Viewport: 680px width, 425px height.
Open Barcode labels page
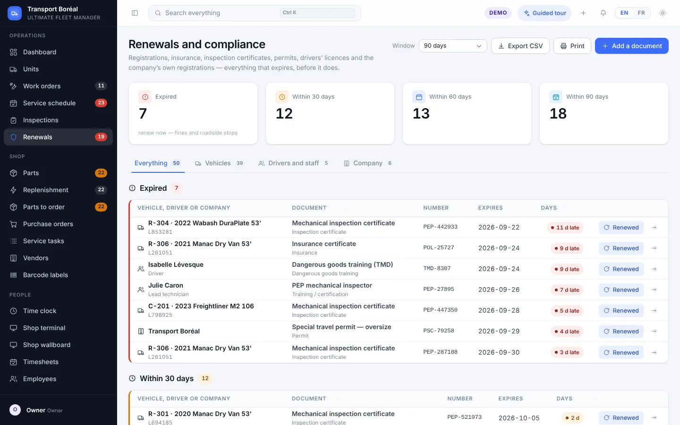(59, 275)
